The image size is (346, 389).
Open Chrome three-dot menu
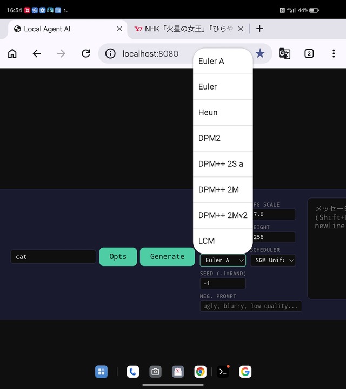click(x=334, y=53)
